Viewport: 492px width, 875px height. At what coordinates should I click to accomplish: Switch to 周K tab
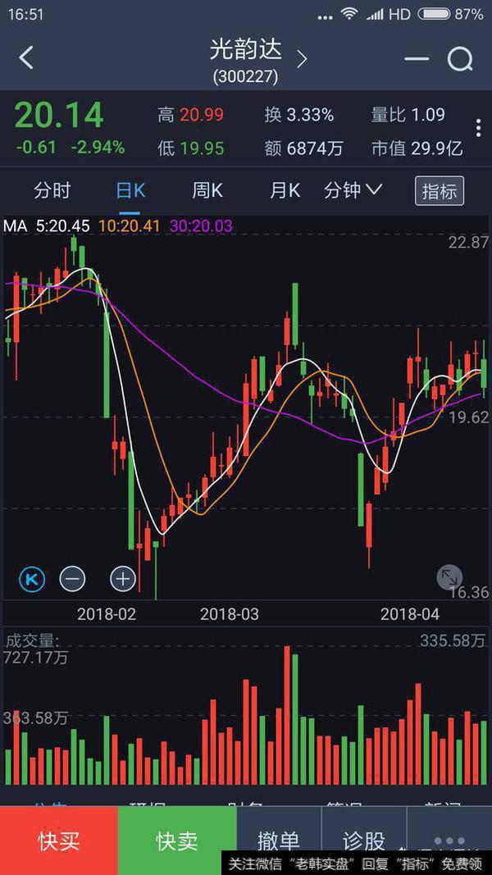click(x=207, y=191)
